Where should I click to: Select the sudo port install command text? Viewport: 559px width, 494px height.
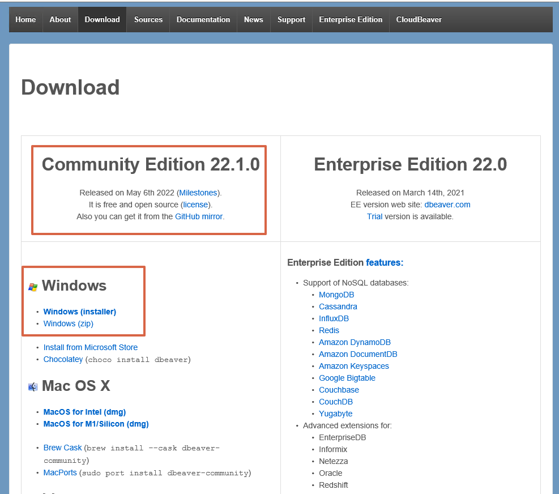(x=165, y=473)
